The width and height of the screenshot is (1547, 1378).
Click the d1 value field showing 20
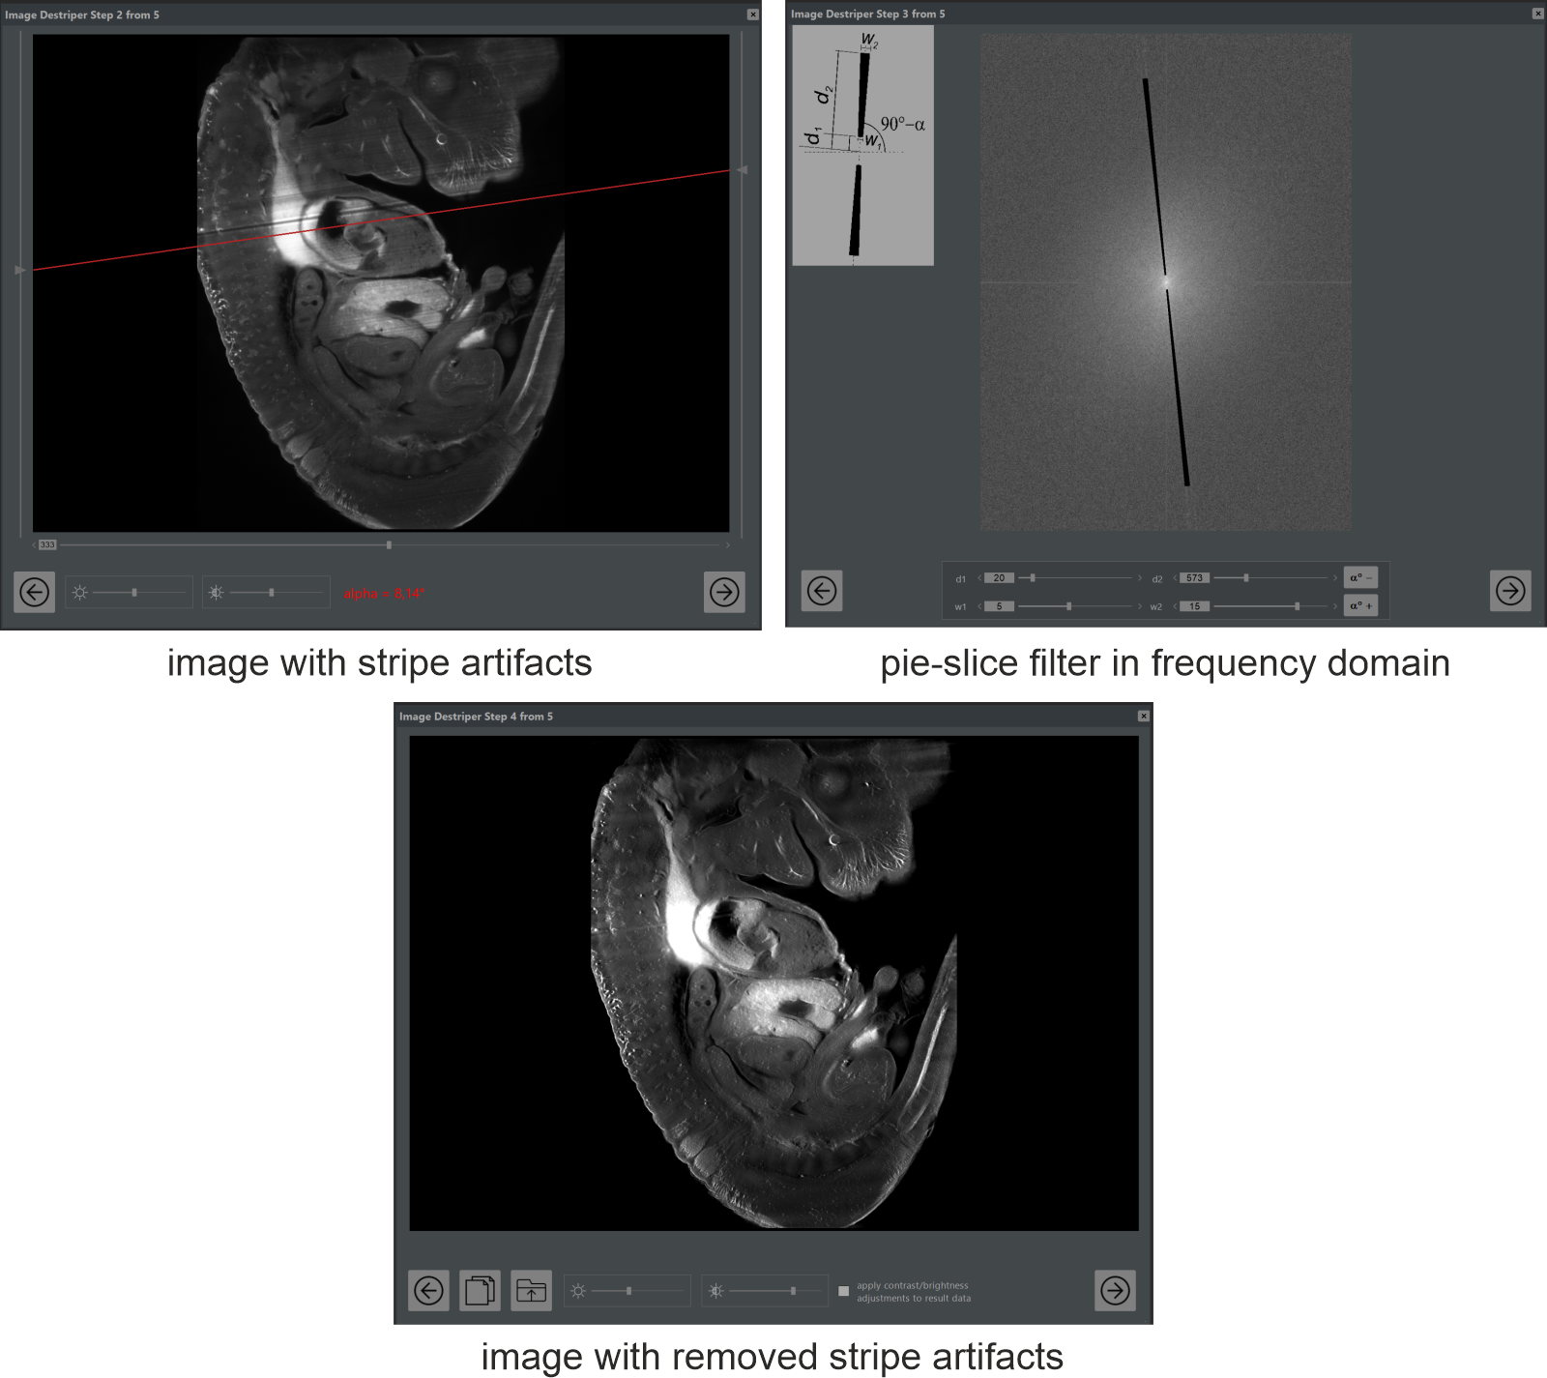point(999,578)
